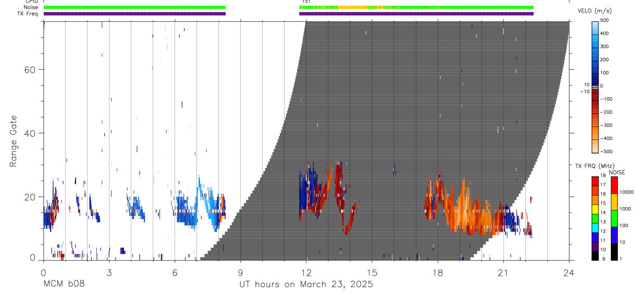Screen dimensions: 640x295
Task: Click the 200 label on velocity scale
Action: 605,59
